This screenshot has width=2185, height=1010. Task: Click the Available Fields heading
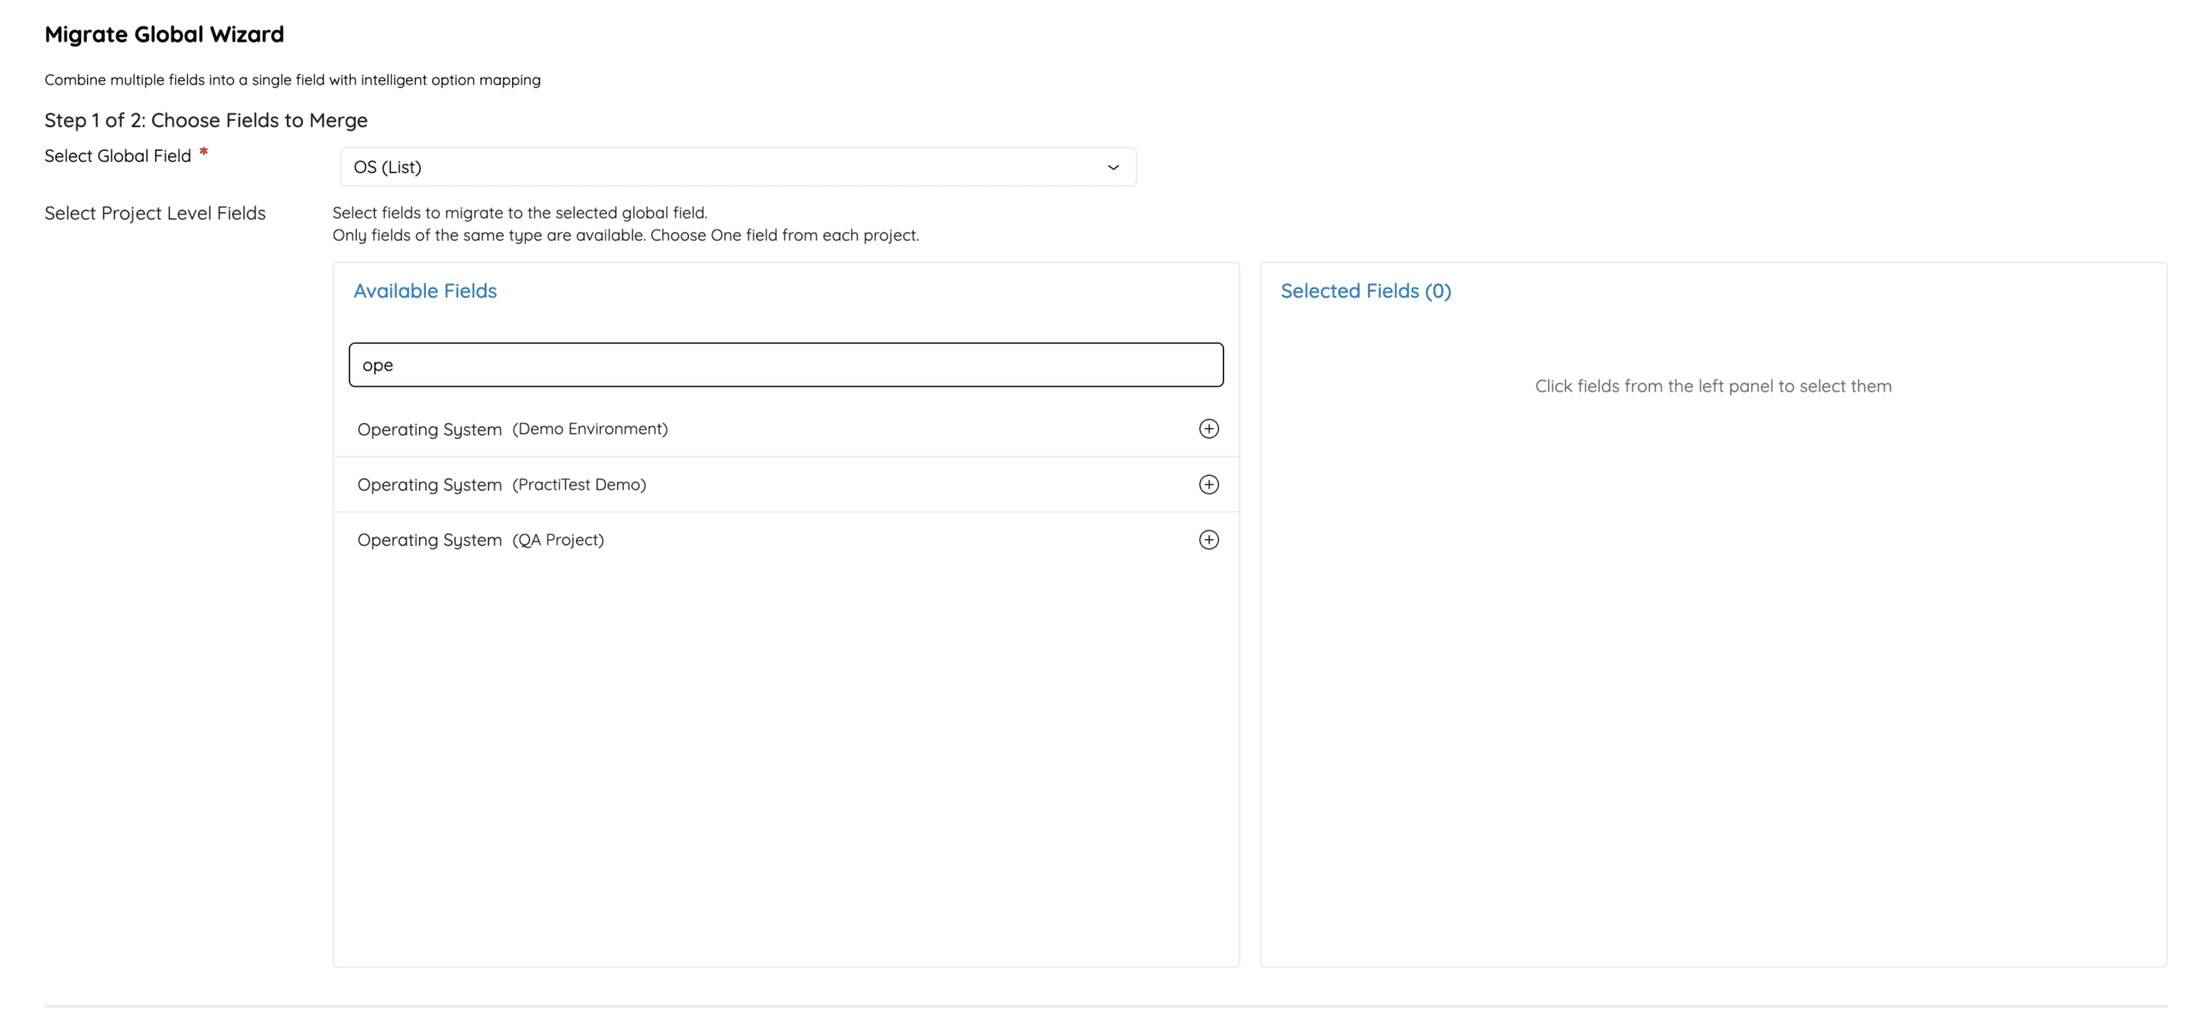[x=425, y=291]
